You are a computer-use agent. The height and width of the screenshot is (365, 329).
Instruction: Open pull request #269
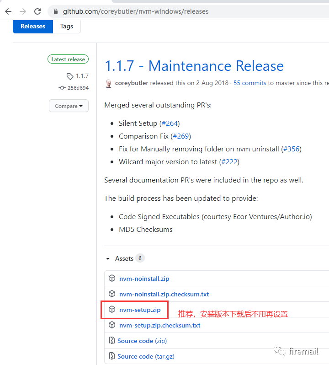coord(180,136)
